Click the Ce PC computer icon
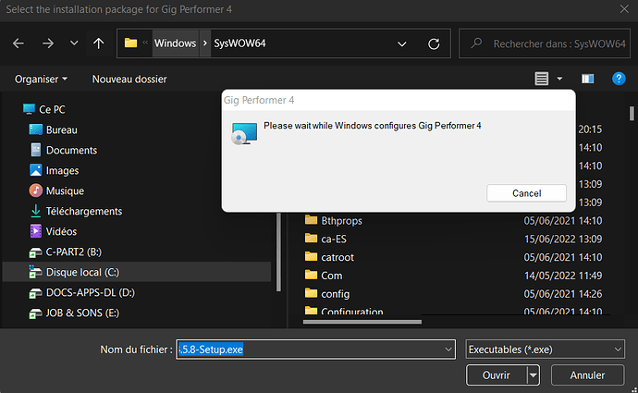Image resolution: width=638 pixels, height=393 pixels. click(29, 109)
